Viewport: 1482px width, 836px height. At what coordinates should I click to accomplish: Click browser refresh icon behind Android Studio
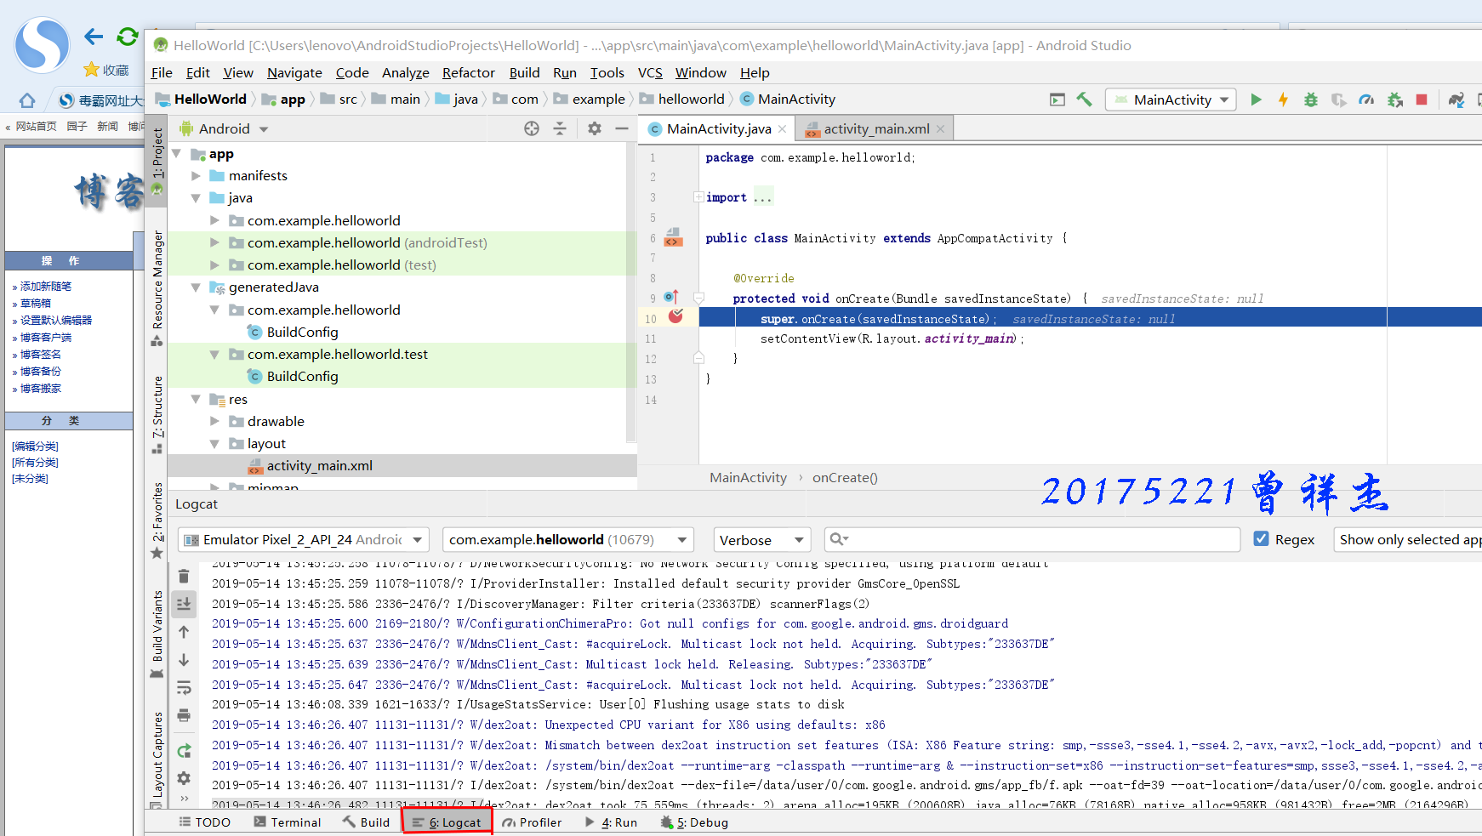click(x=128, y=37)
